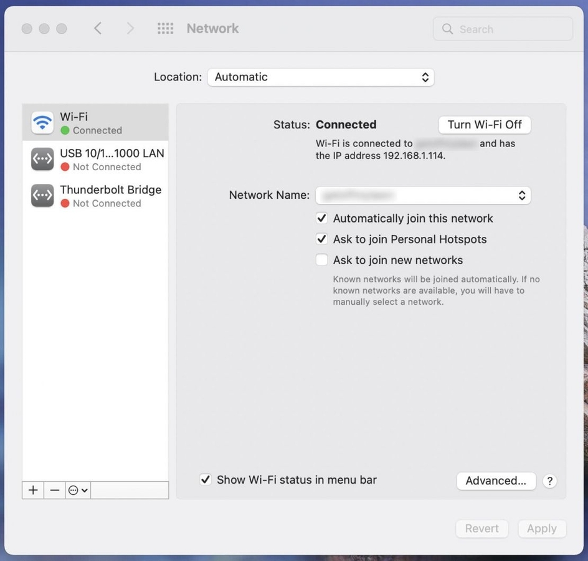Disable Ask to join Personal Hotspots
This screenshot has height=561, width=588.
pyautogui.click(x=321, y=238)
